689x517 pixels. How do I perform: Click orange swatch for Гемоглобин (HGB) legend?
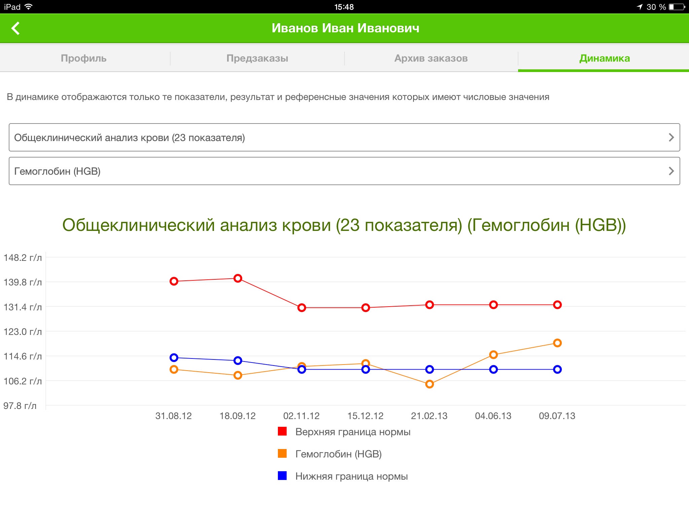pos(282,453)
